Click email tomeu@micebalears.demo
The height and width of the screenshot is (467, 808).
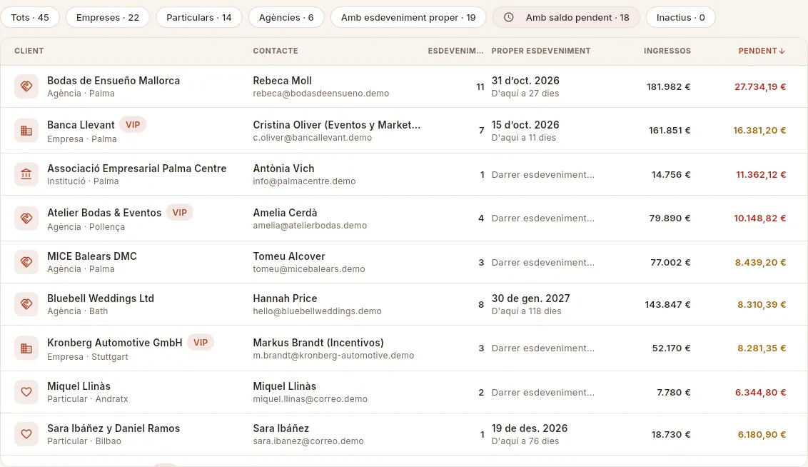pos(308,269)
